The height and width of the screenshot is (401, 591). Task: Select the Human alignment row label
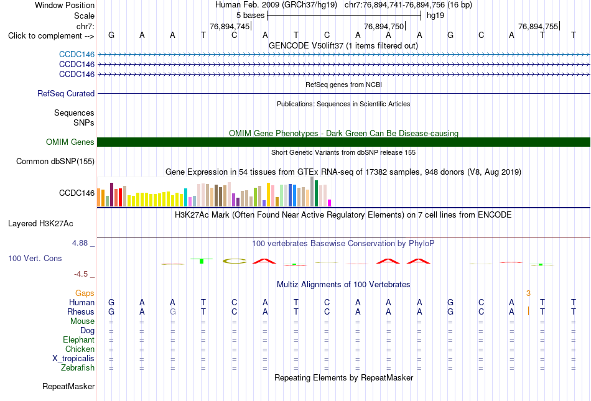pyautogui.click(x=81, y=302)
